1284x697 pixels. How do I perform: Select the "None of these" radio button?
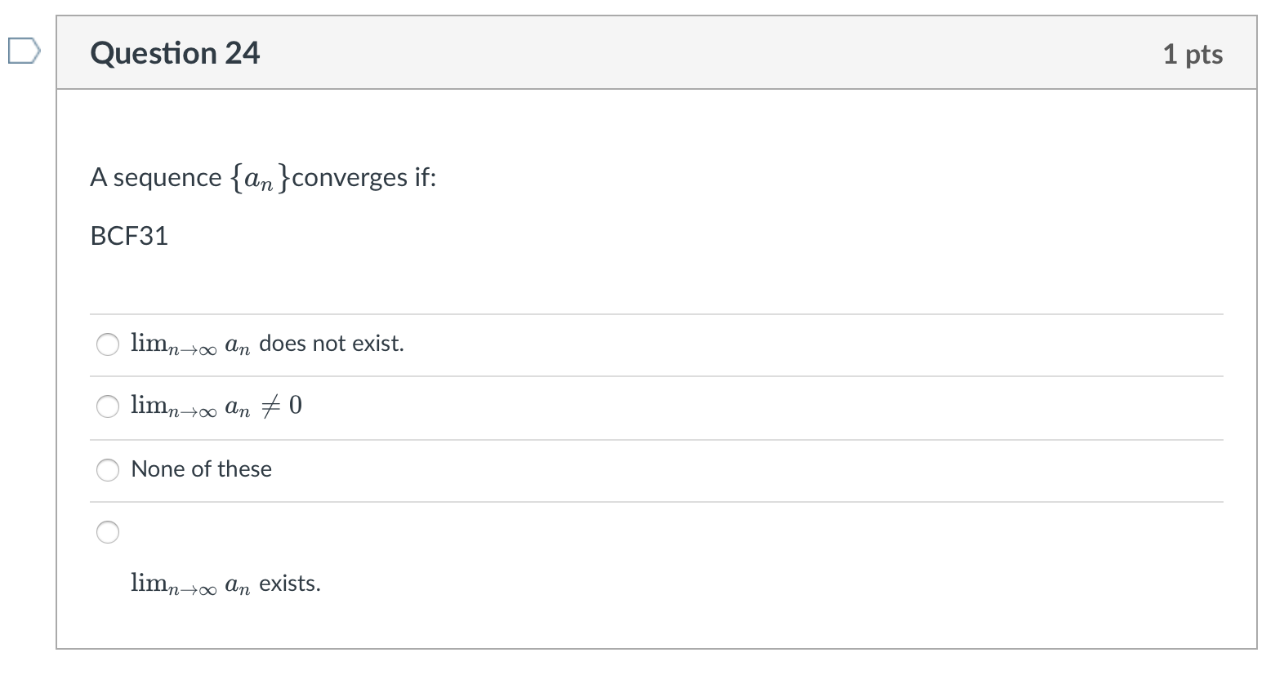[x=108, y=469]
